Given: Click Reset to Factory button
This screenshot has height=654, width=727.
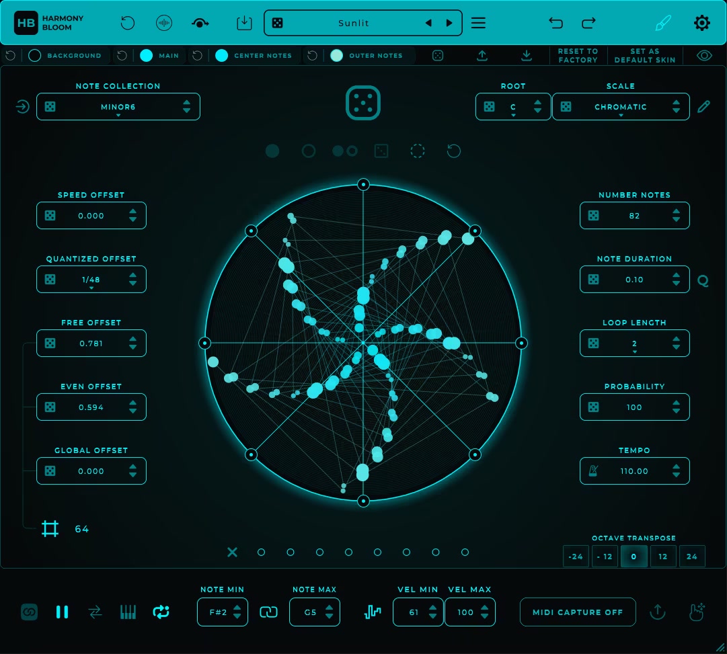Looking at the screenshot, I should click(578, 56).
